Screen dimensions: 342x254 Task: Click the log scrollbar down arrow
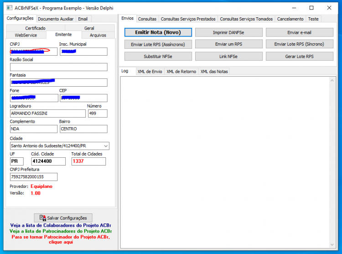tap(332, 244)
